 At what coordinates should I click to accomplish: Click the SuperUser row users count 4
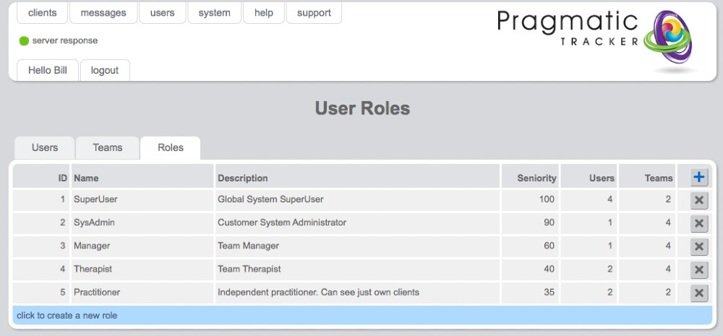609,199
